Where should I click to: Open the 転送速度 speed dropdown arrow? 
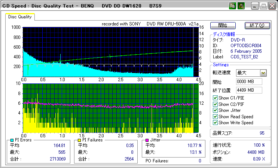click(263, 73)
